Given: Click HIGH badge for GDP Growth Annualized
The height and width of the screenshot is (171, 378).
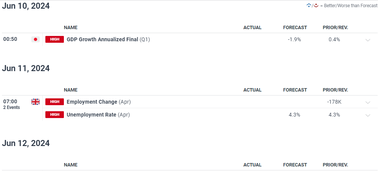Looking at the screenshot, I should (54, 39).
